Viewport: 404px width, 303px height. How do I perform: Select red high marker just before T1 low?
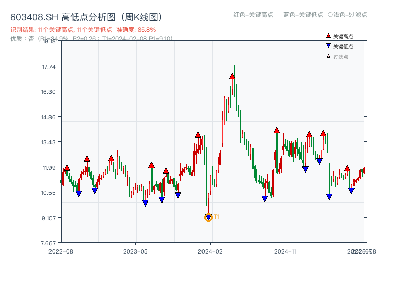[198, 135]
